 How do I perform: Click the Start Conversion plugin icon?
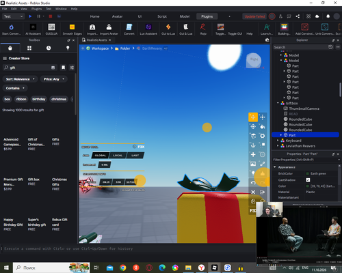[x=11, y=27]
